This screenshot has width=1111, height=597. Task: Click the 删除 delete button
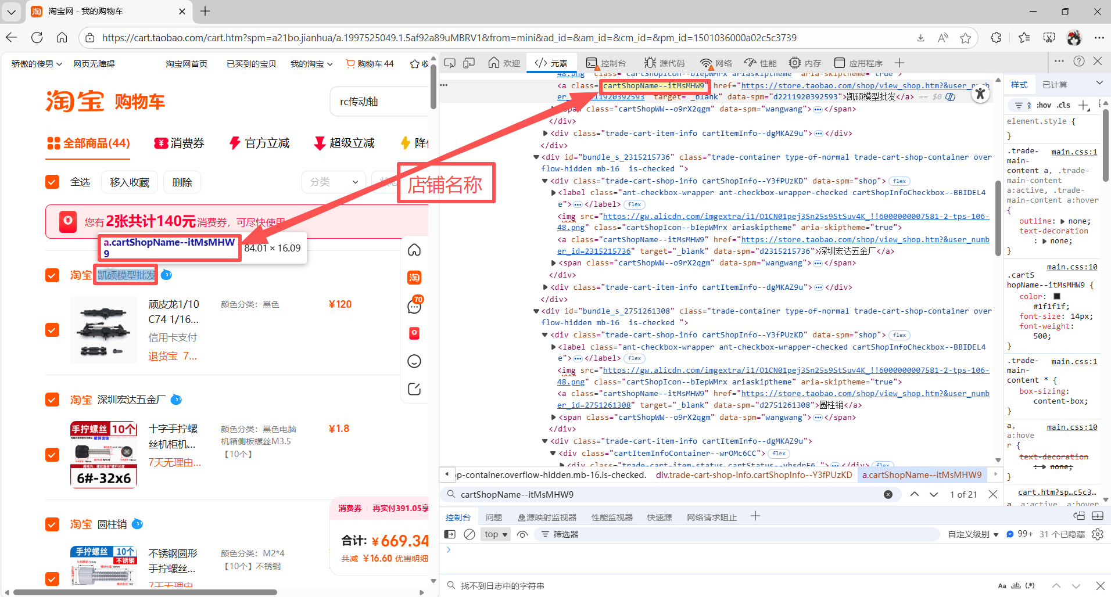pyautogui.click(x=182, y=182)
